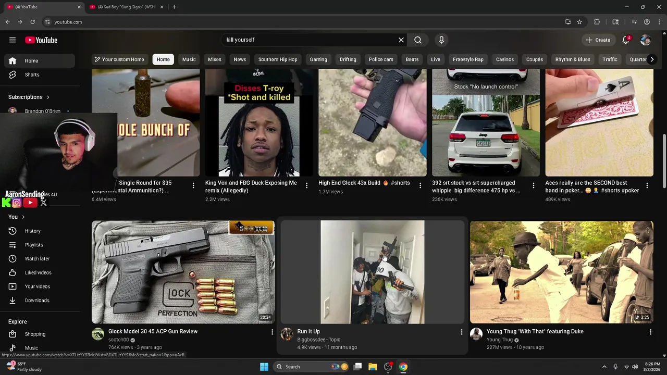Click the YouTube logo
Screen dimensions: 667x375
tap(41, 40)
